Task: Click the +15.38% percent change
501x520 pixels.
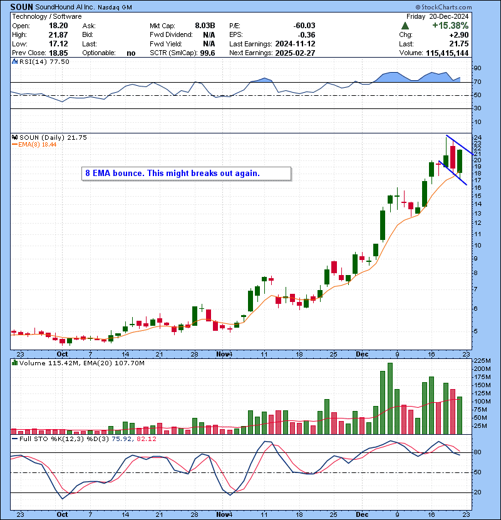Action: tap(450, 26)
